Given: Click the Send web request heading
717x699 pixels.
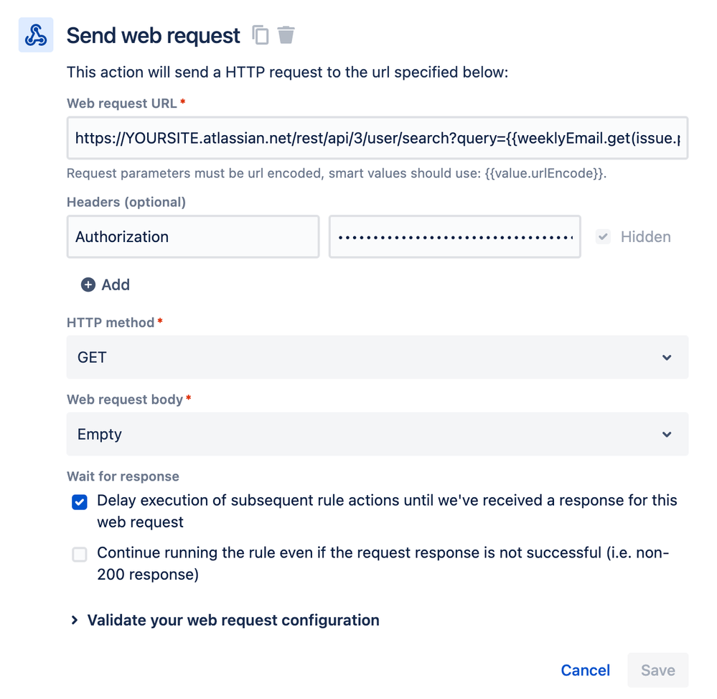Looking at the screenshot, I should click(153, 35).
